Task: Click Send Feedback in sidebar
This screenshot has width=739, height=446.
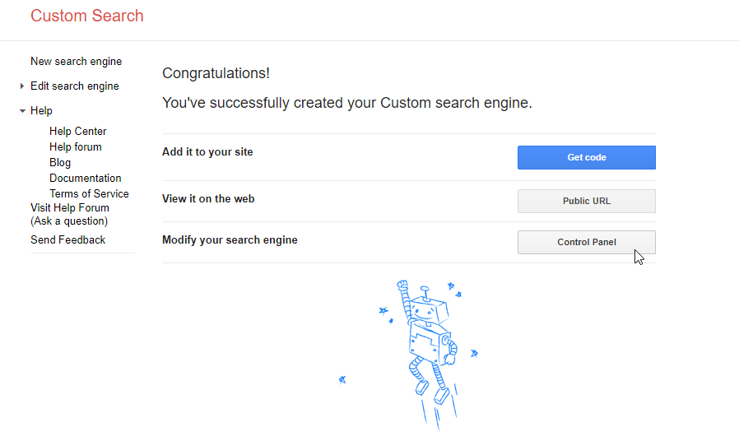Action: (x=67, y=239)
